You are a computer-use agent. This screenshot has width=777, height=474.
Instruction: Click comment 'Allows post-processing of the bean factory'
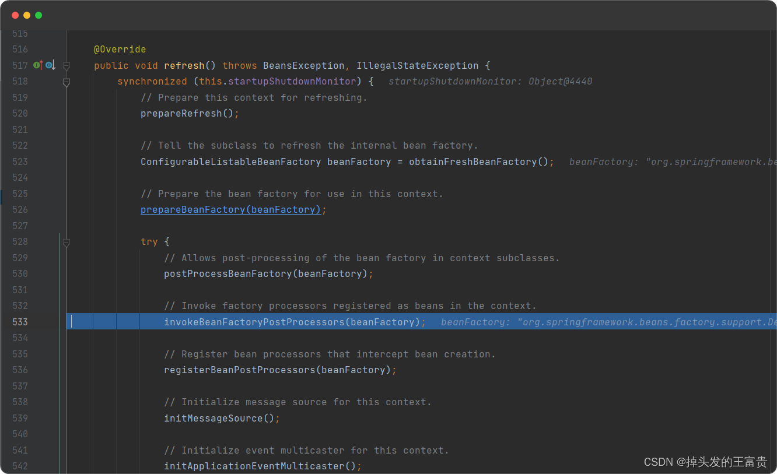[362, 258]
